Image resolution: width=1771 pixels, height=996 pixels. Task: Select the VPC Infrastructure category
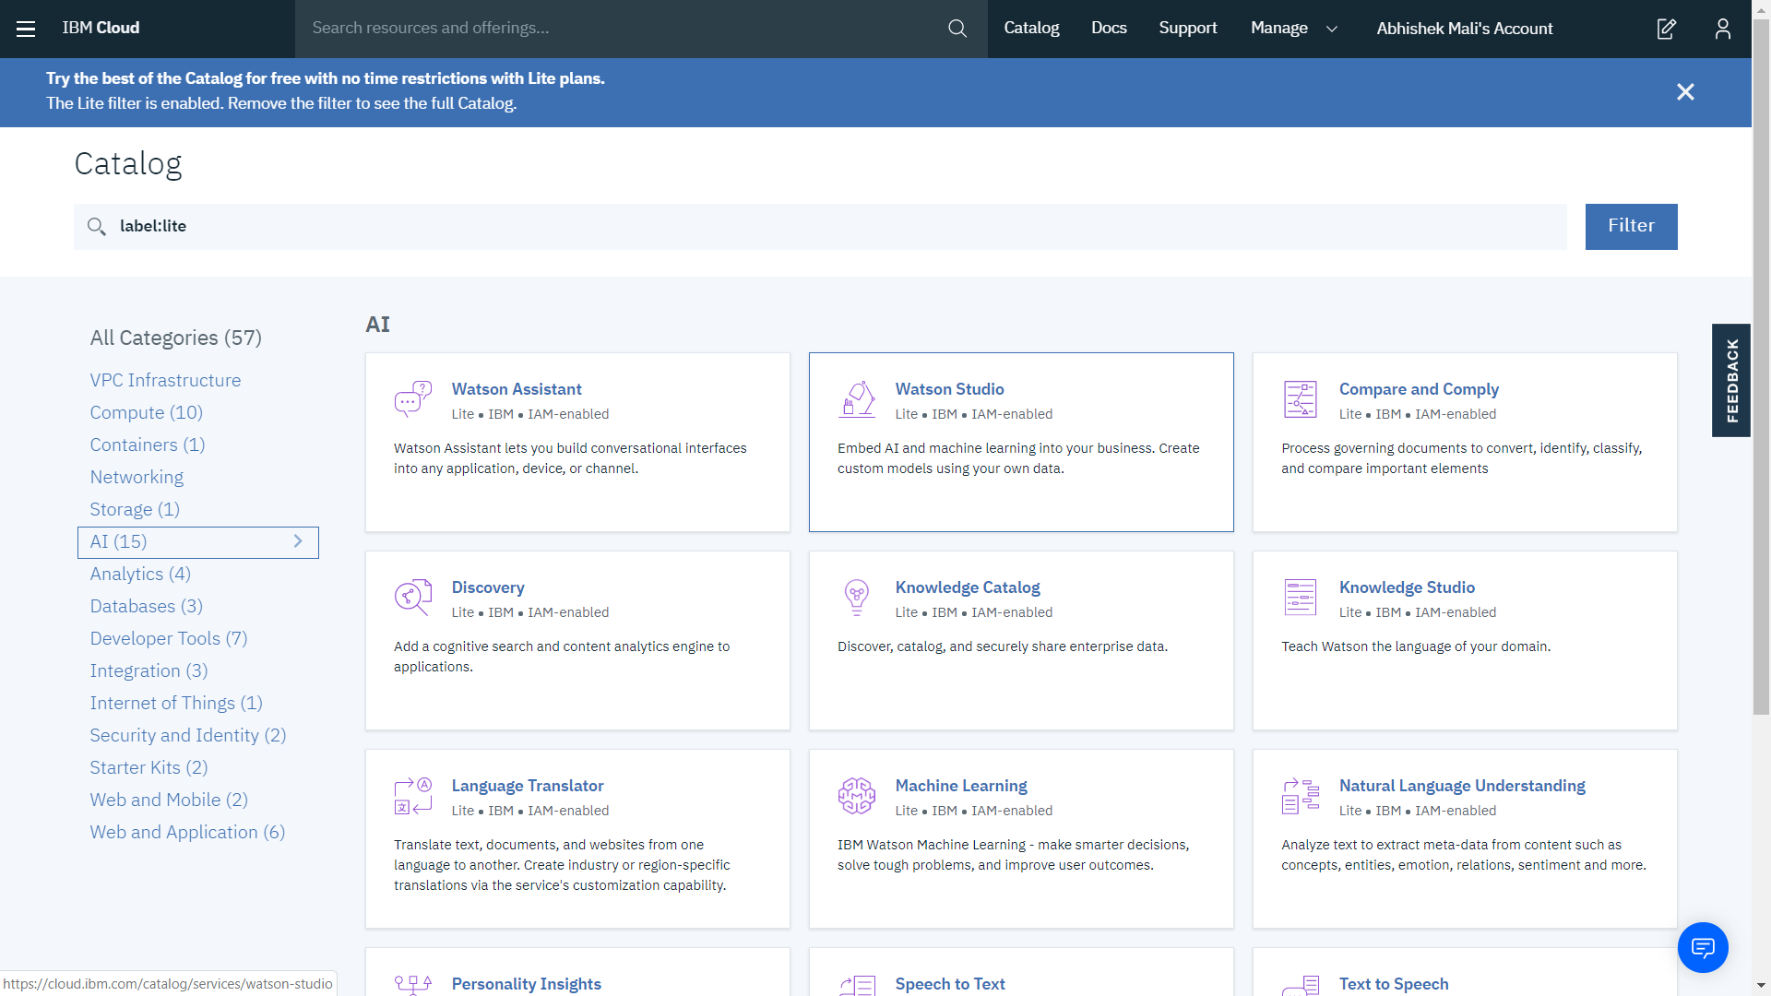(165, 380)
